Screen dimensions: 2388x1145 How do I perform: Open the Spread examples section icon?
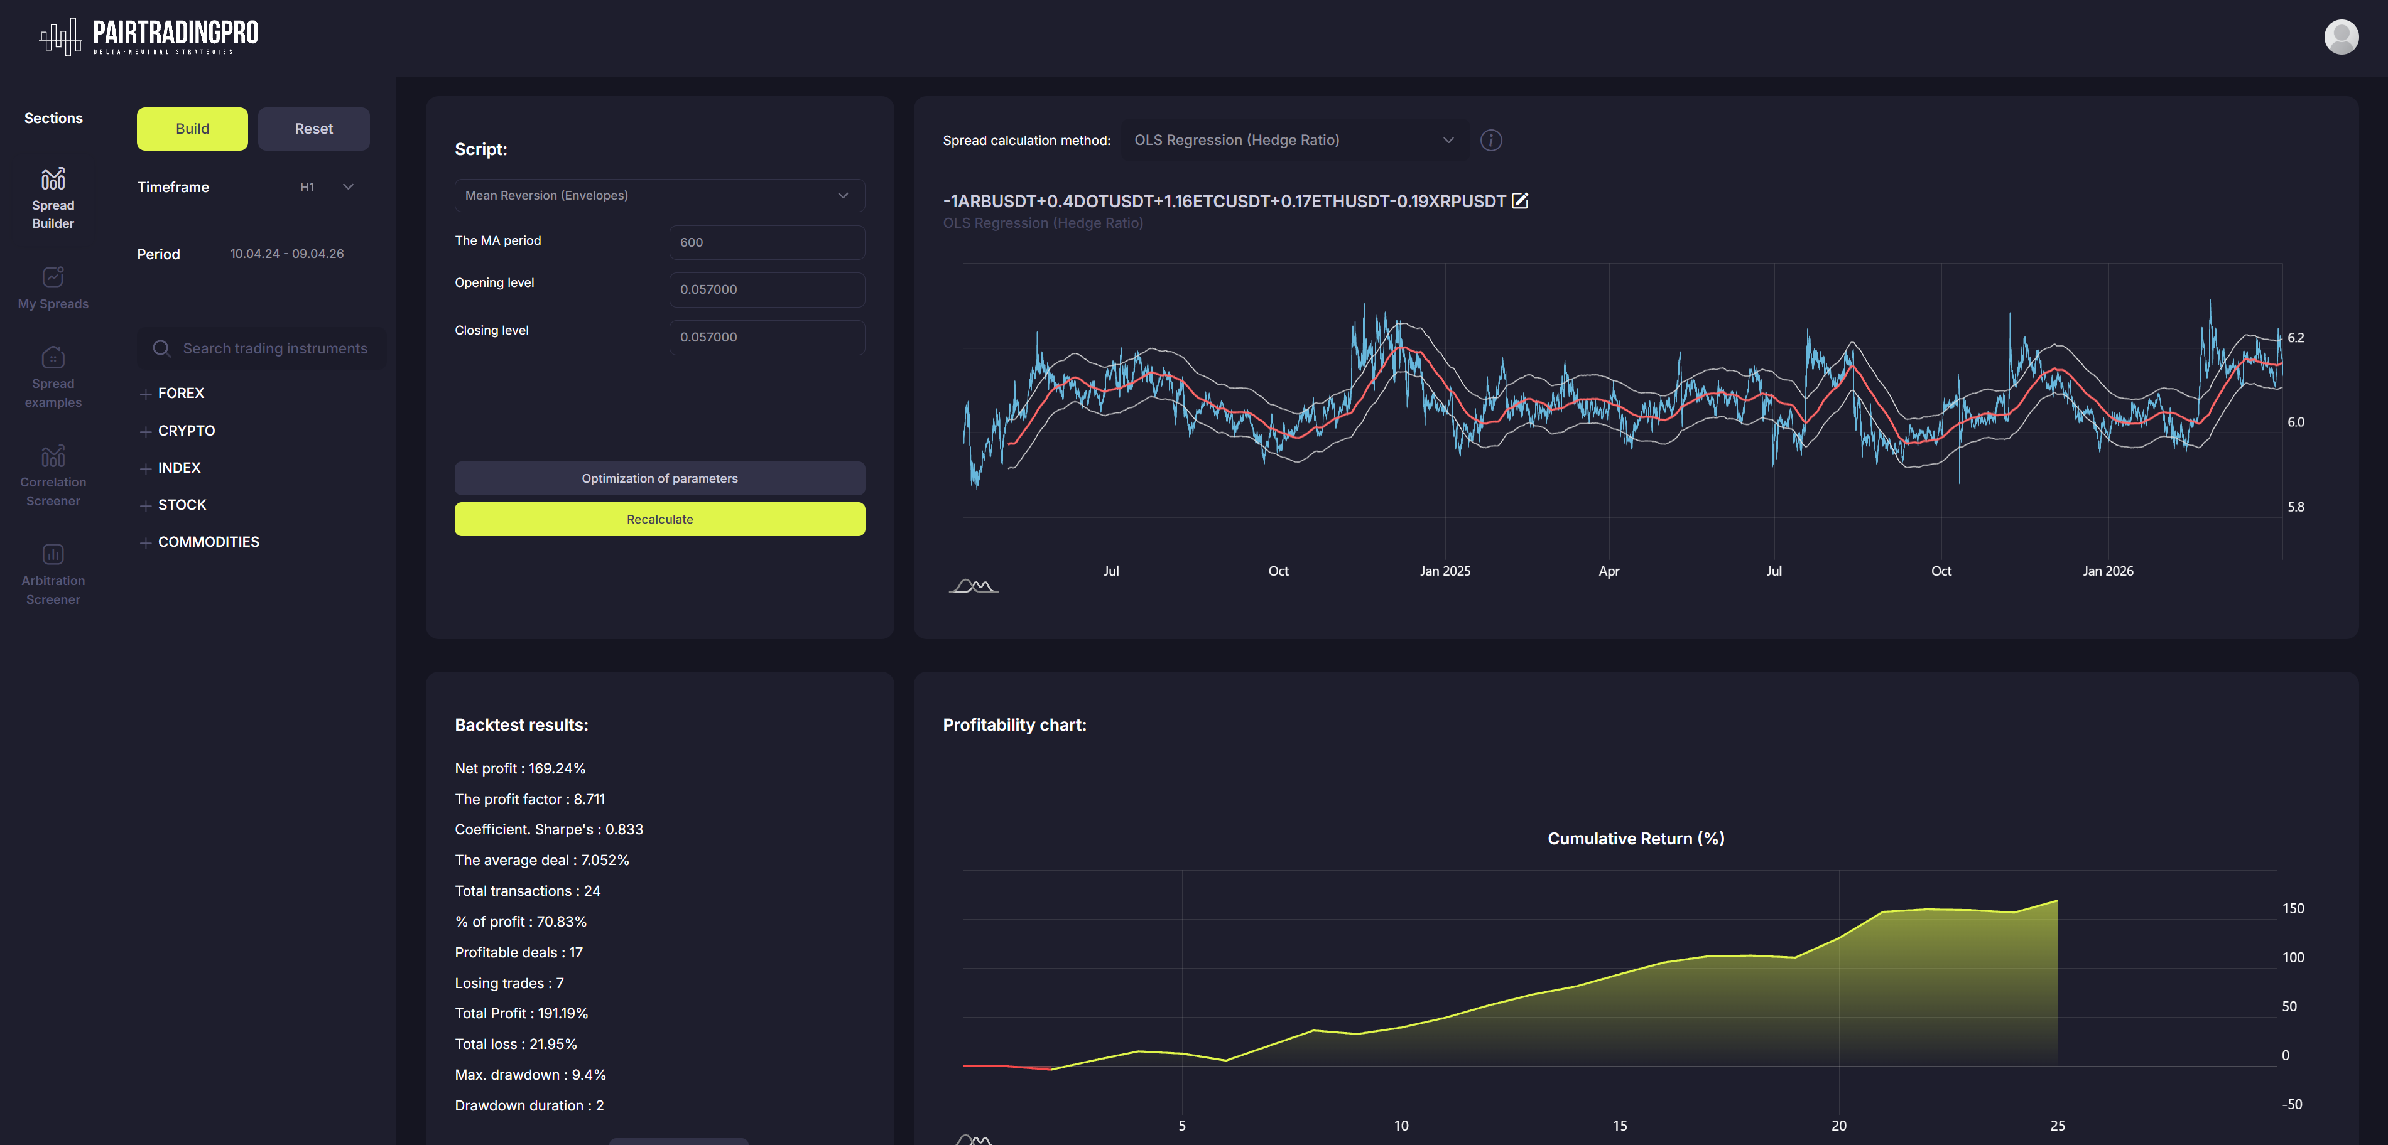click(53, 357)
